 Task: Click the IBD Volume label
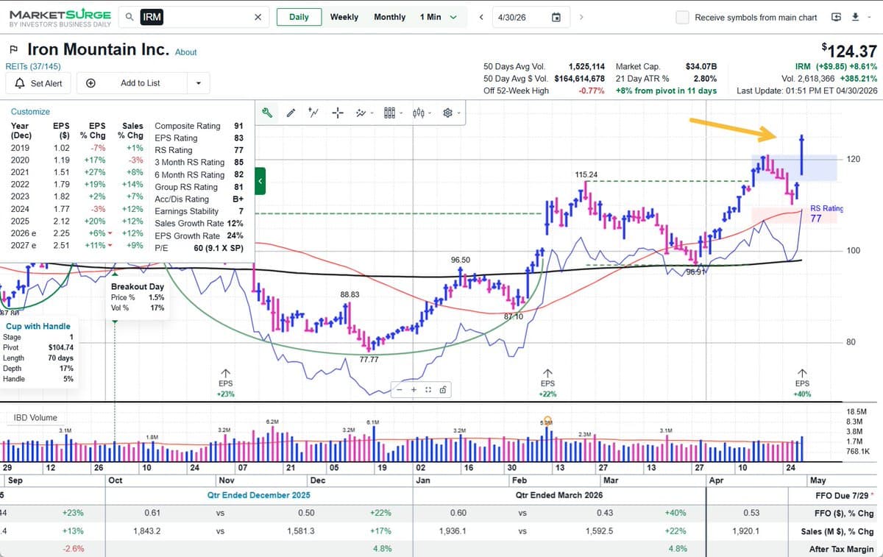click(x=35, y=417)
